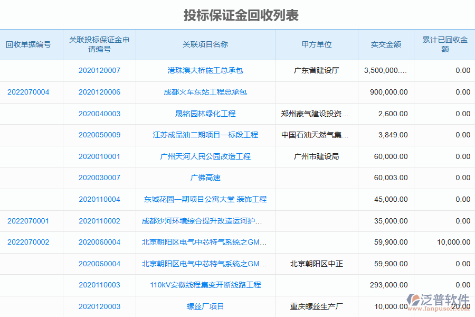The image size is (475, 317).
Task: Click the 关联项目名称 column header
Action: click(x=205, y=45)
